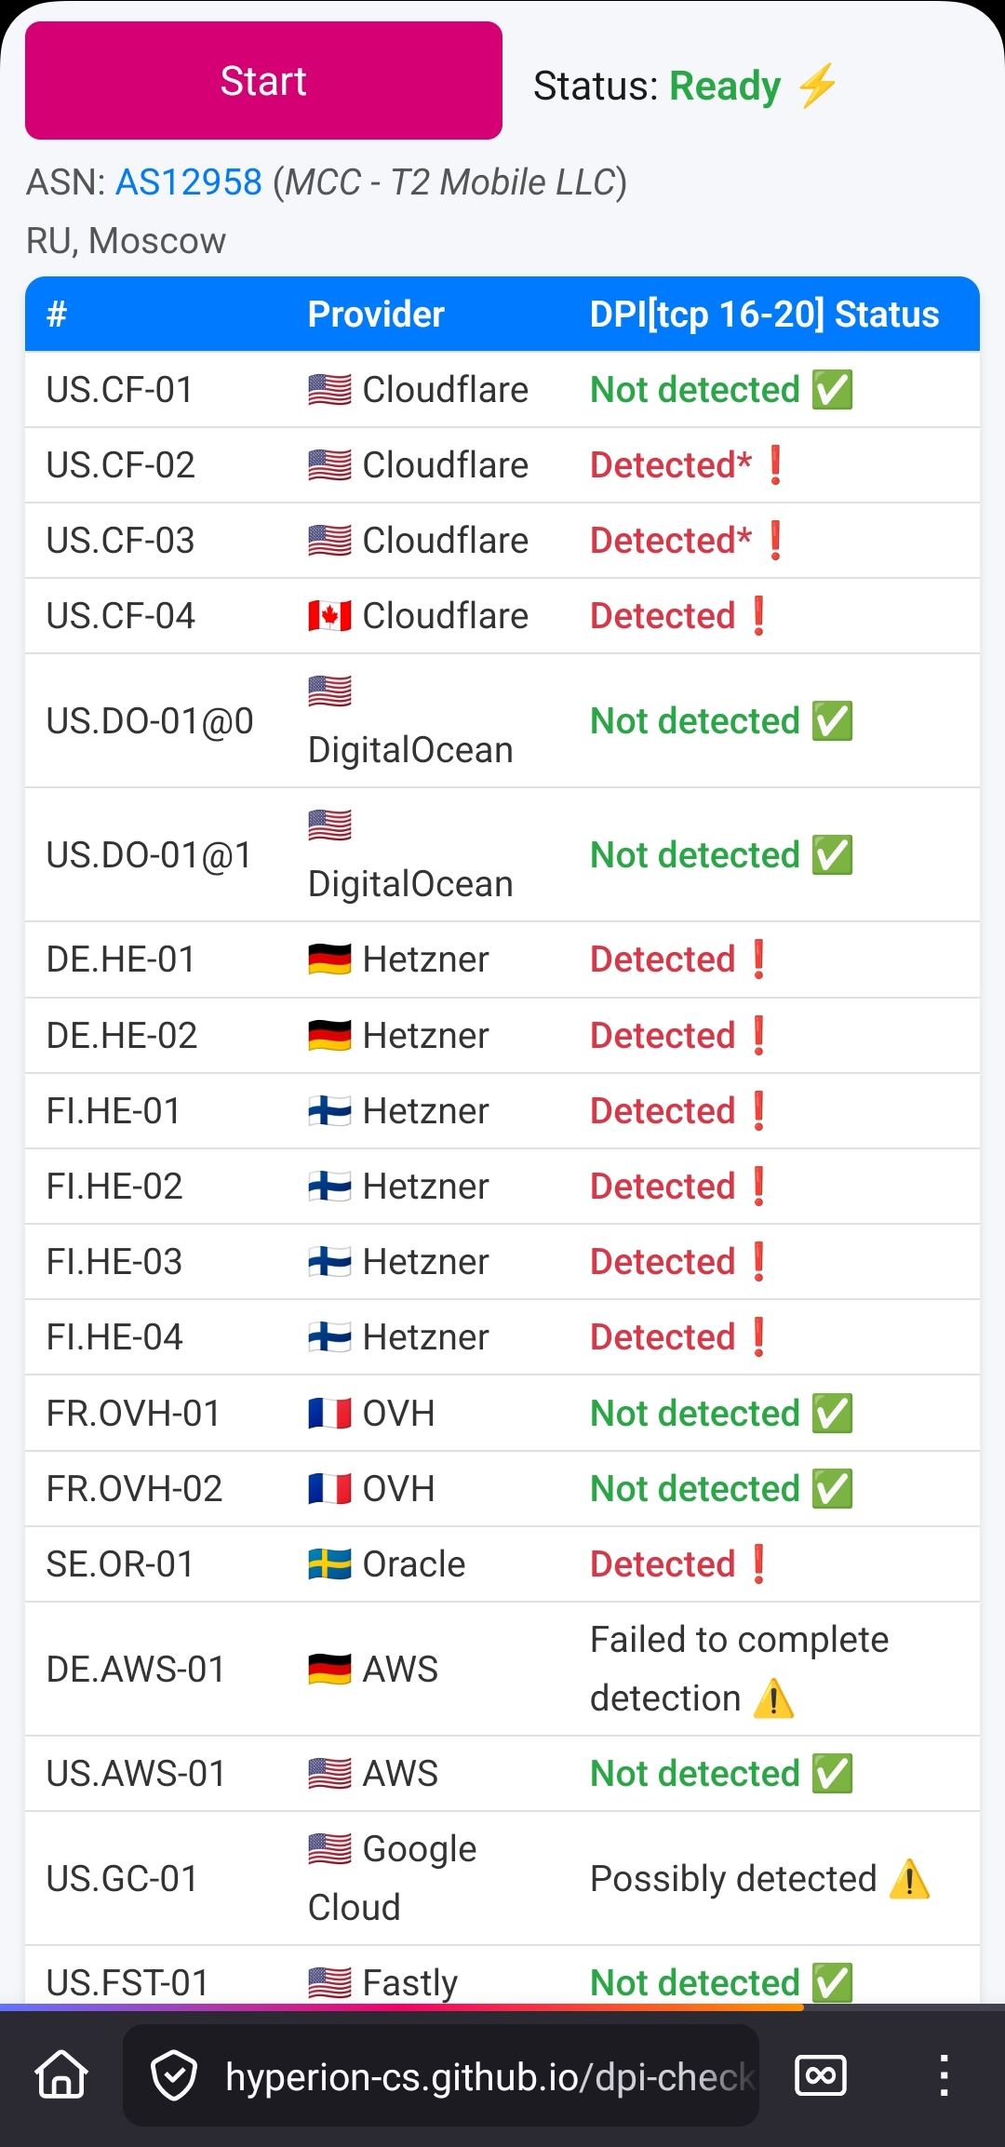Click the French flag in the FR.OVH-01 row
The width and height of the screenshot is (1005, 2147).
coord(329,1414)
